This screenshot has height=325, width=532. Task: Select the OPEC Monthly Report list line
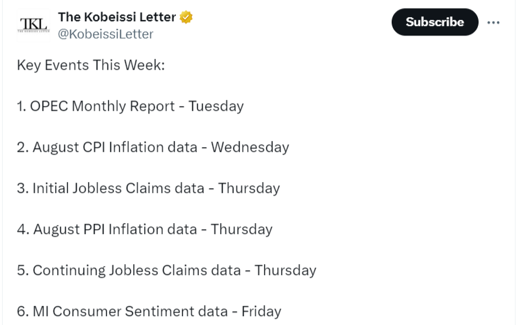pyautogui.click(x=130, y=106)
